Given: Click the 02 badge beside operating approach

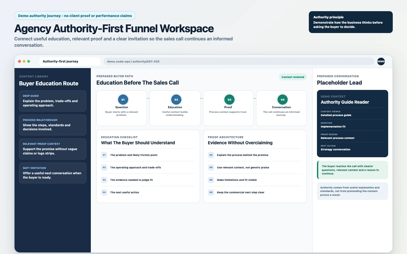Looking at the screenshot, I should [x=104, y=167].
